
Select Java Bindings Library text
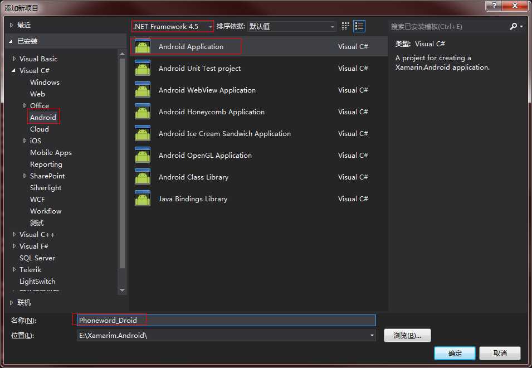point(193,198)
